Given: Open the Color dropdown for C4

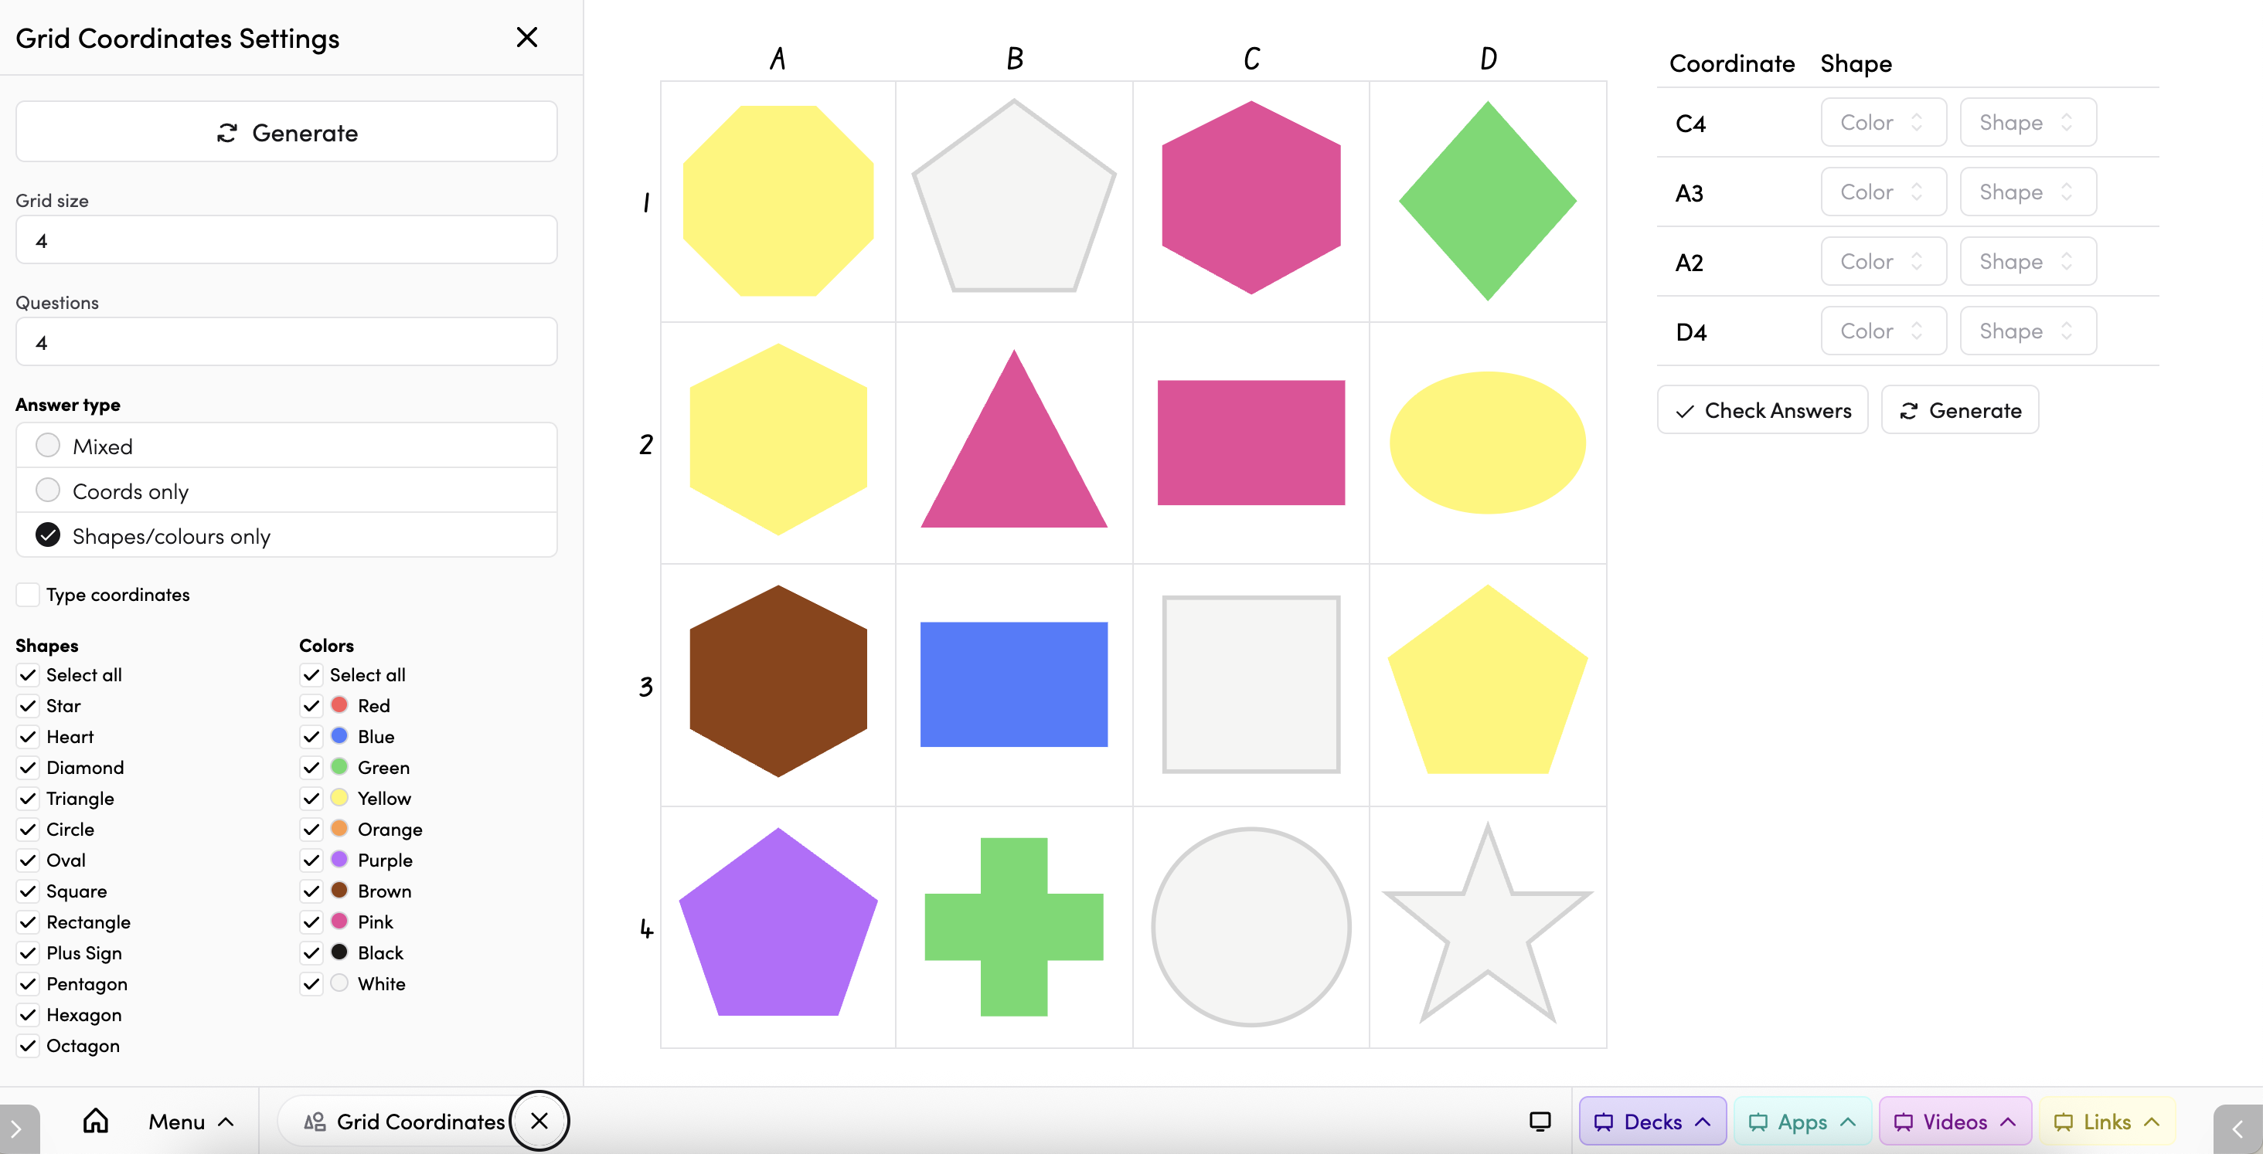Looking at the screenshot, I should (x=1883, y=122).
